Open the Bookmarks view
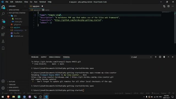 click(3, 48)
